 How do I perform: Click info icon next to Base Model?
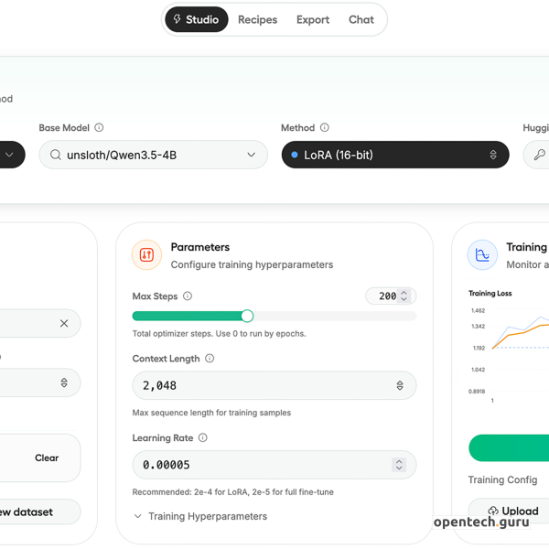tap(100, 128)
